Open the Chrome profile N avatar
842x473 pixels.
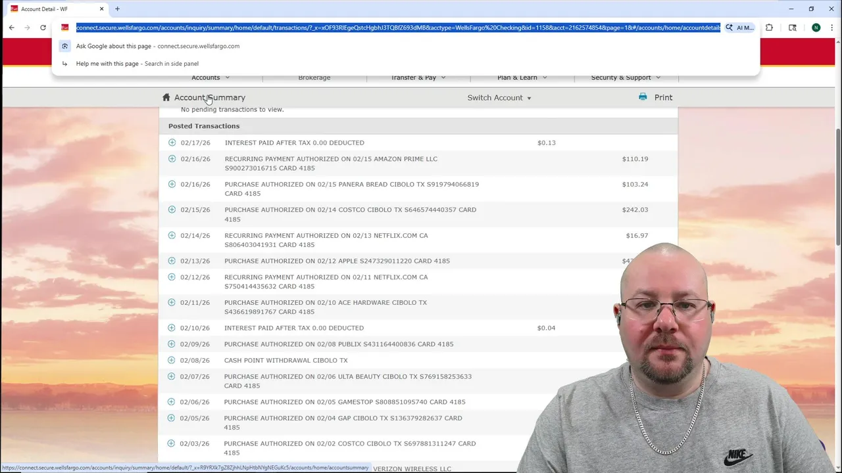(816, 28)
